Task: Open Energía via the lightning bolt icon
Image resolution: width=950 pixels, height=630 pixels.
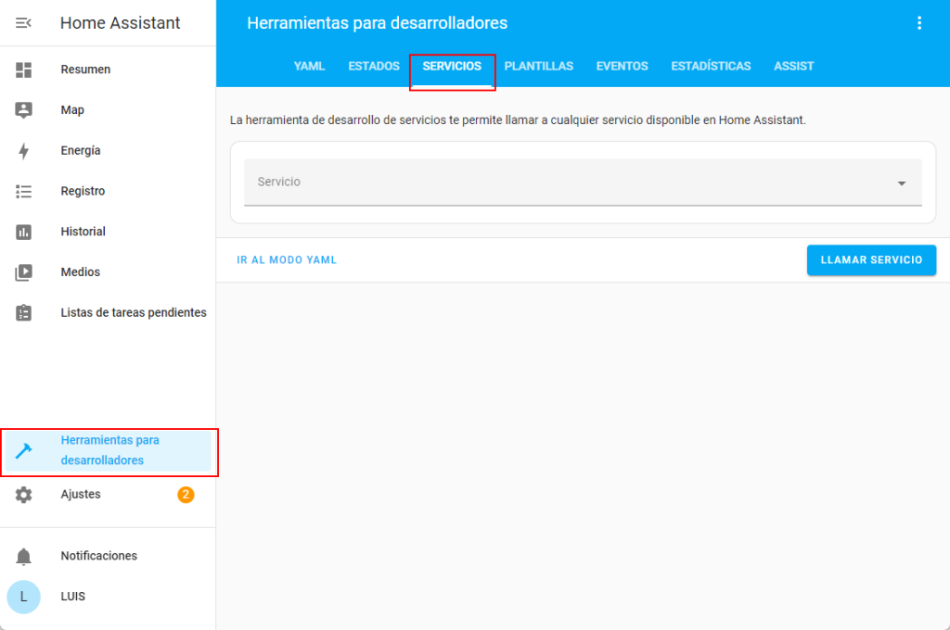Action: [24, 151]
